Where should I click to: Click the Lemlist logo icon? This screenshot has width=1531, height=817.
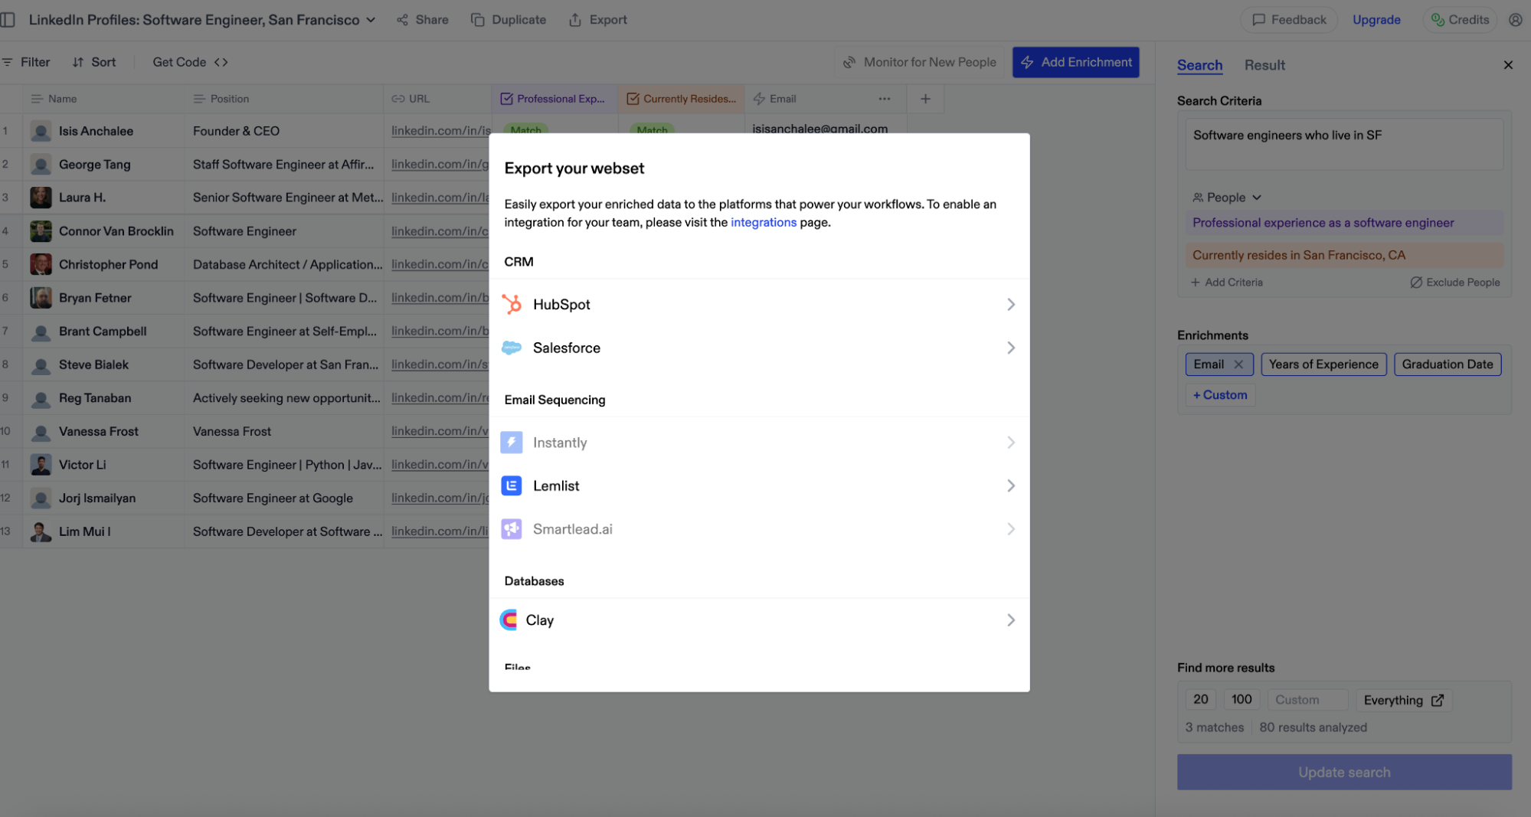(x=512, y=485)
